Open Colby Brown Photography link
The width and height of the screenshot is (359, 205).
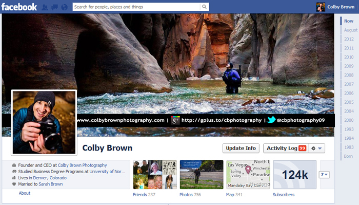(82, 165)
